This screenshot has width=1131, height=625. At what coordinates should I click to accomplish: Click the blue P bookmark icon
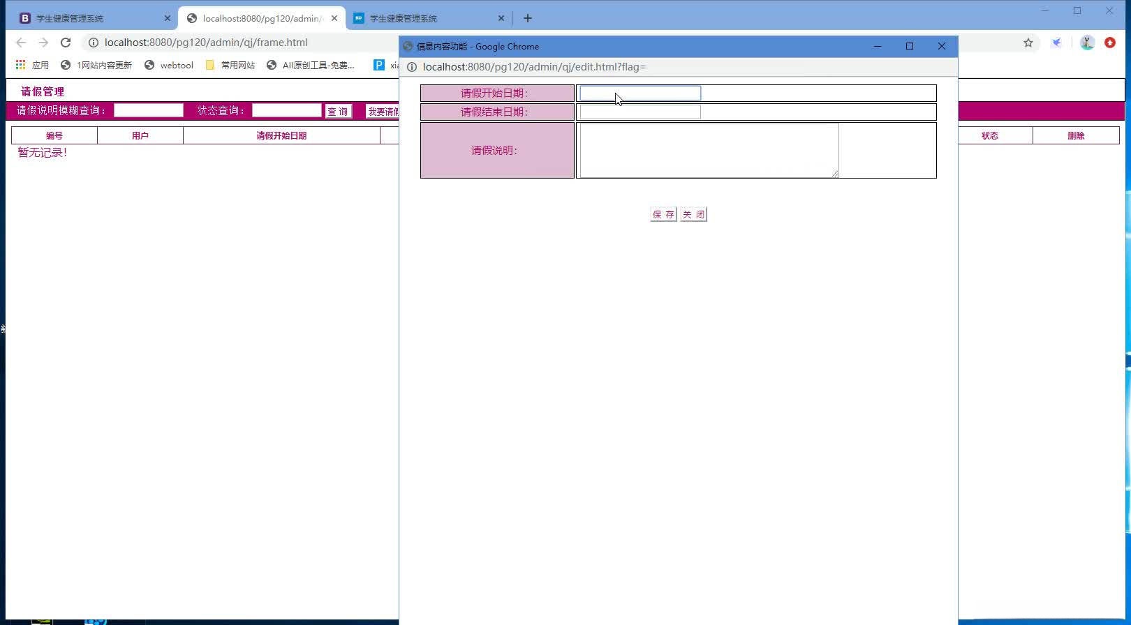coord(379,65)
